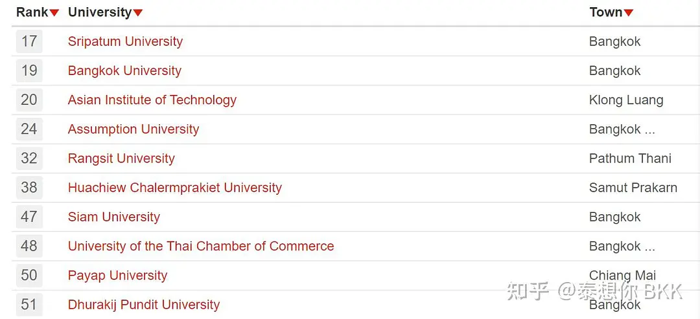This screenshot has height=319, width=700.
Task: Click the Klong Luang town cell
Action: 626,100
